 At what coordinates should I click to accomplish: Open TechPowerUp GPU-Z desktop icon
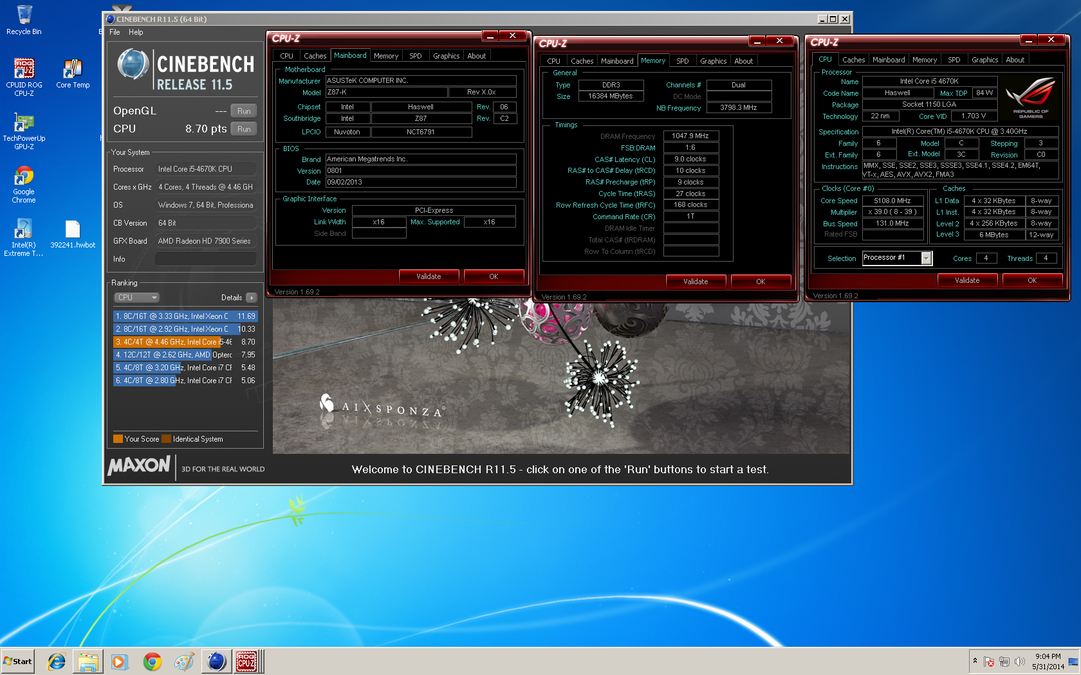tap(24, 131)
